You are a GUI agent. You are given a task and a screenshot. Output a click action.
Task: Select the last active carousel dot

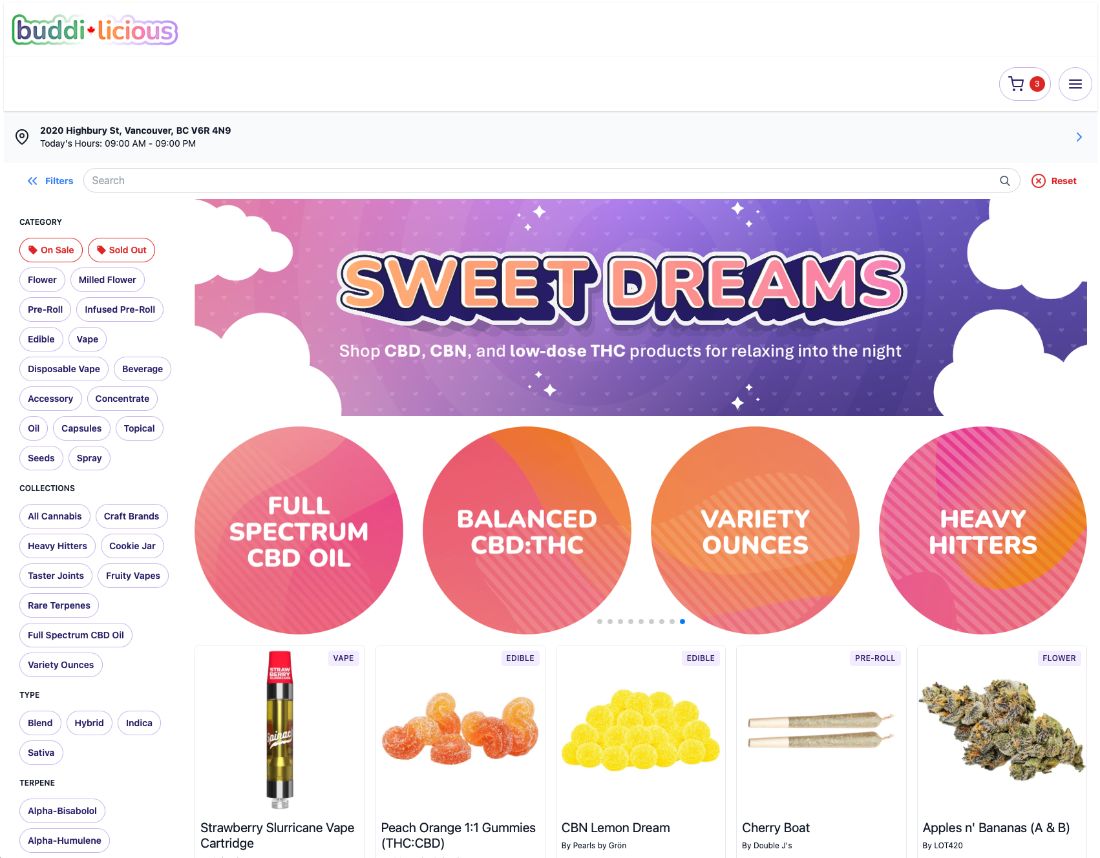682,622
